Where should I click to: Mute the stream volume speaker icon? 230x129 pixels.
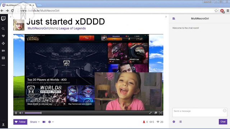click(21, 113)
